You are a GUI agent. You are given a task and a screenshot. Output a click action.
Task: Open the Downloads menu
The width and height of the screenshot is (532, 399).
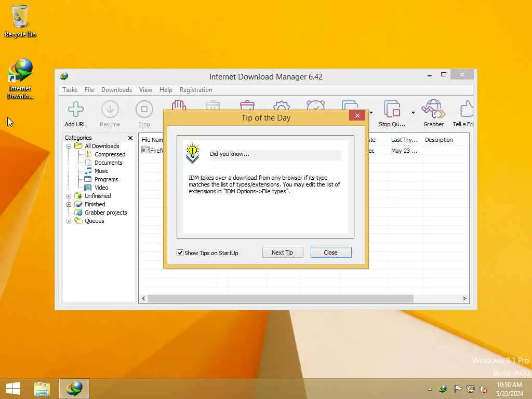(x=116, y=90)
